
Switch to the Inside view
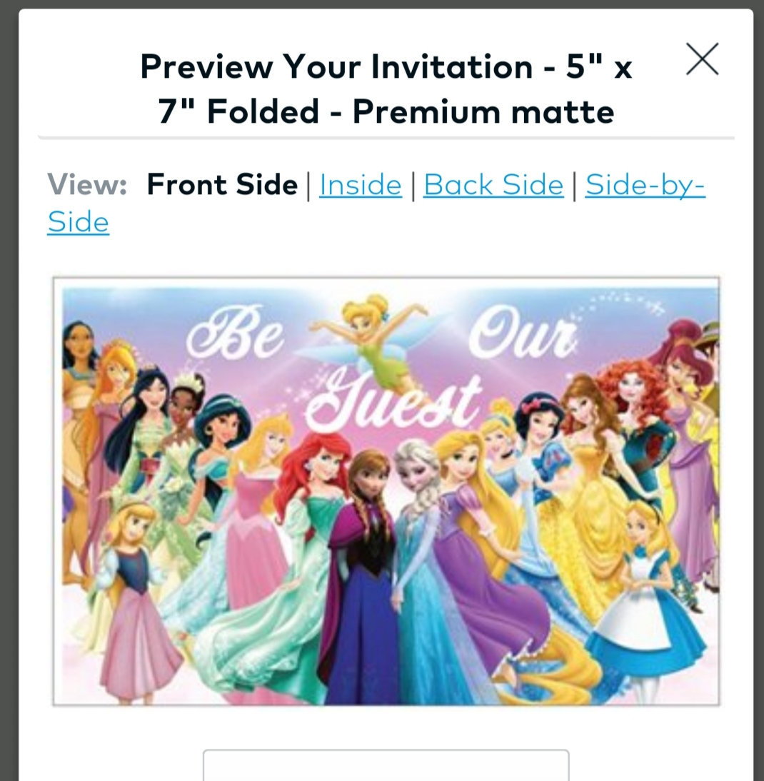(361, 185)
